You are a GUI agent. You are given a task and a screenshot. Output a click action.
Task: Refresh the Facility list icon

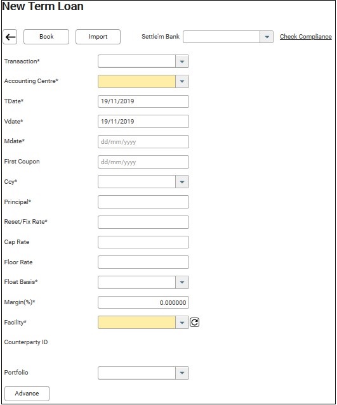[x=194, y=323]
